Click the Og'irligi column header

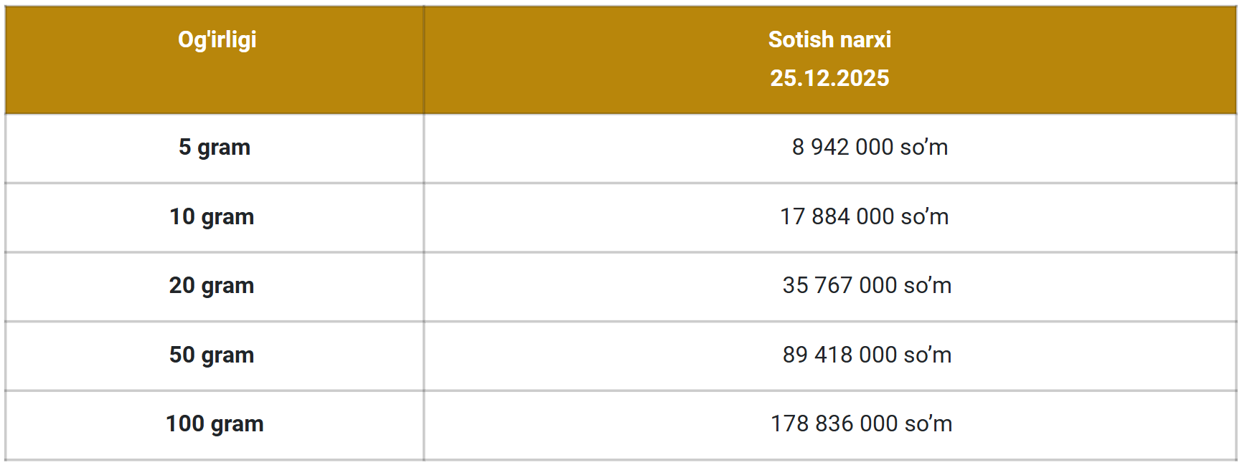(x=217, y=40)
